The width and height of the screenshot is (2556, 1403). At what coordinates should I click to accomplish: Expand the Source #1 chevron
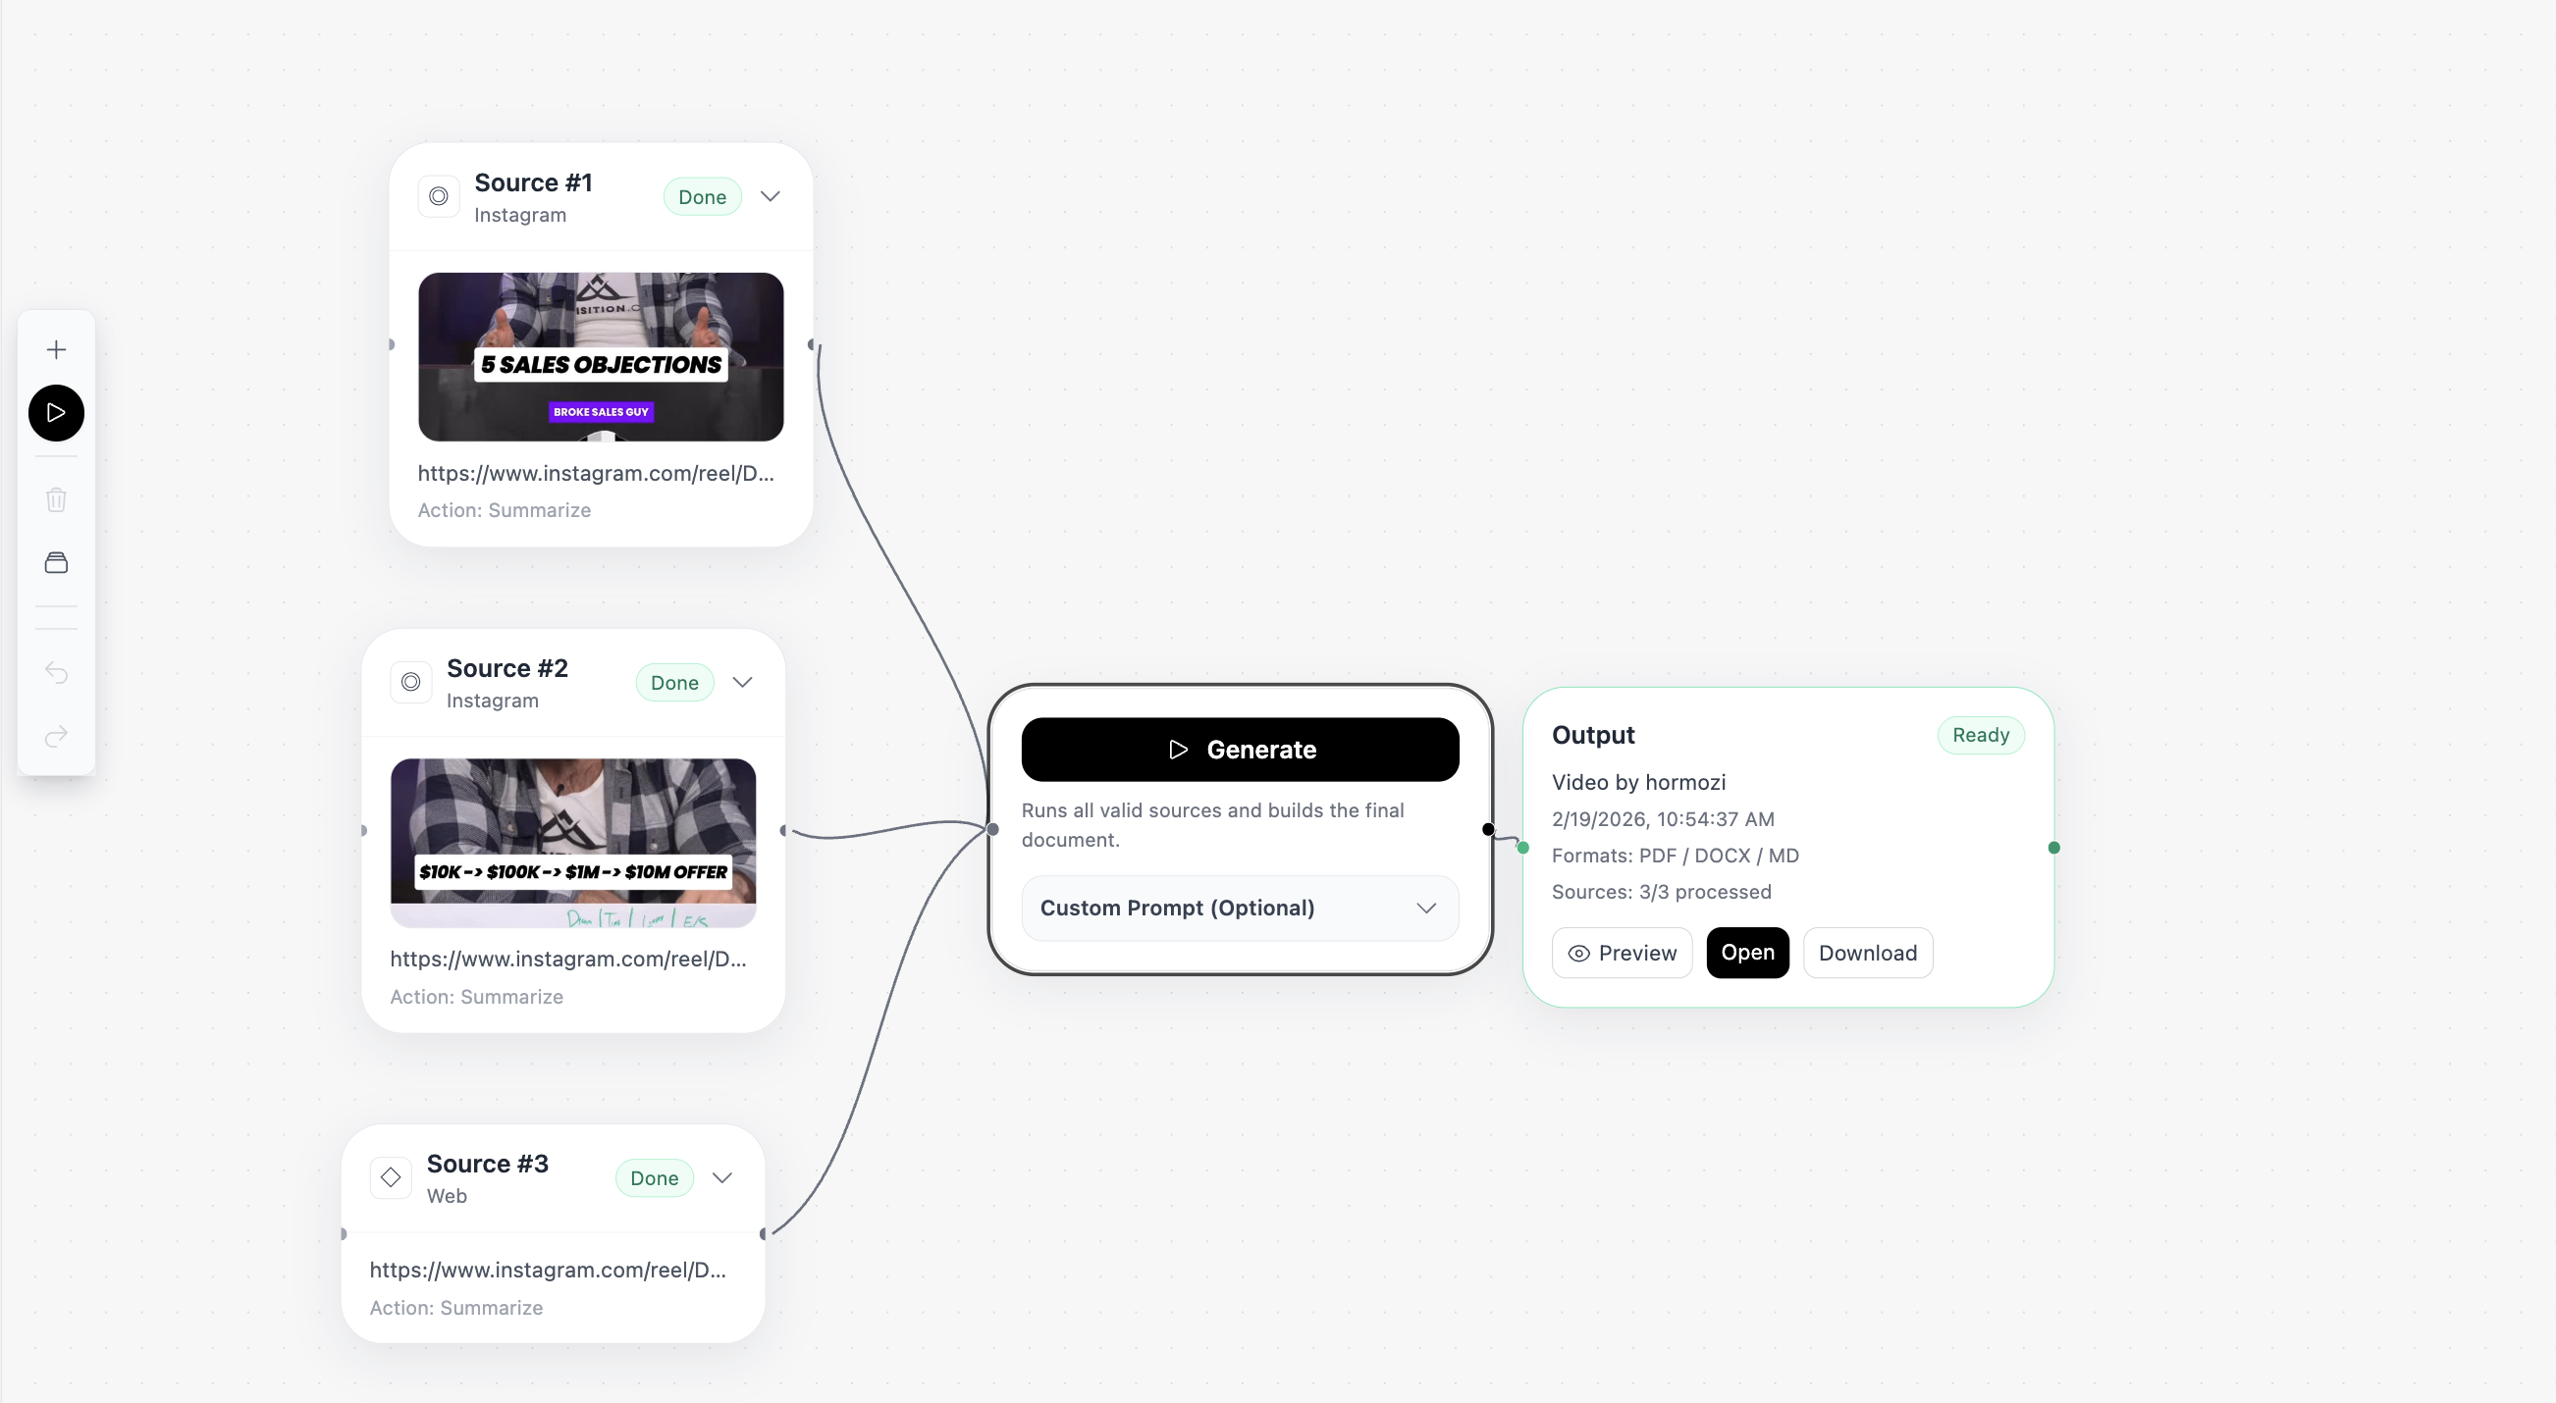771,196
